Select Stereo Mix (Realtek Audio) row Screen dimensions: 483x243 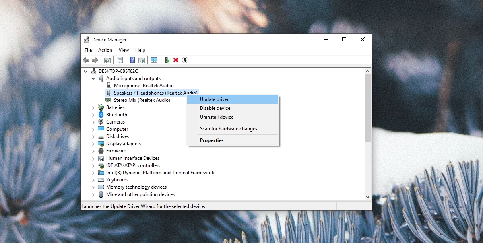(x=142, y=100)
